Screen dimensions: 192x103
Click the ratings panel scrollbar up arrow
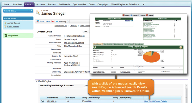click(x=186, y=85)
